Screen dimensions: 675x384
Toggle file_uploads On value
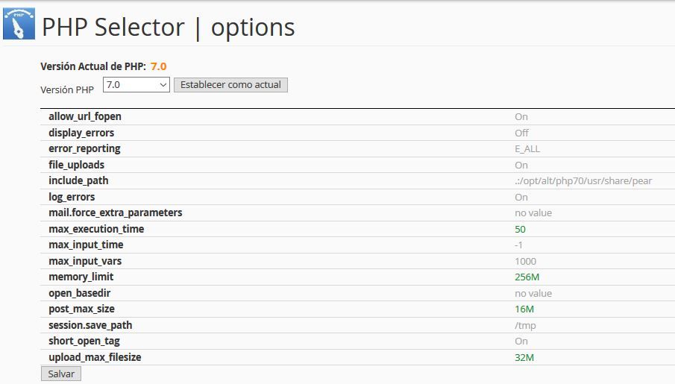point(521,166)
